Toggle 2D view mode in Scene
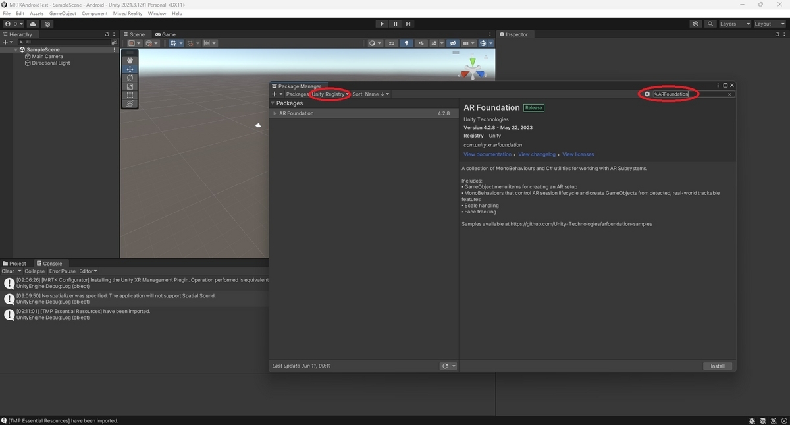This screenshot has height=425, width=790. [392, 43]
